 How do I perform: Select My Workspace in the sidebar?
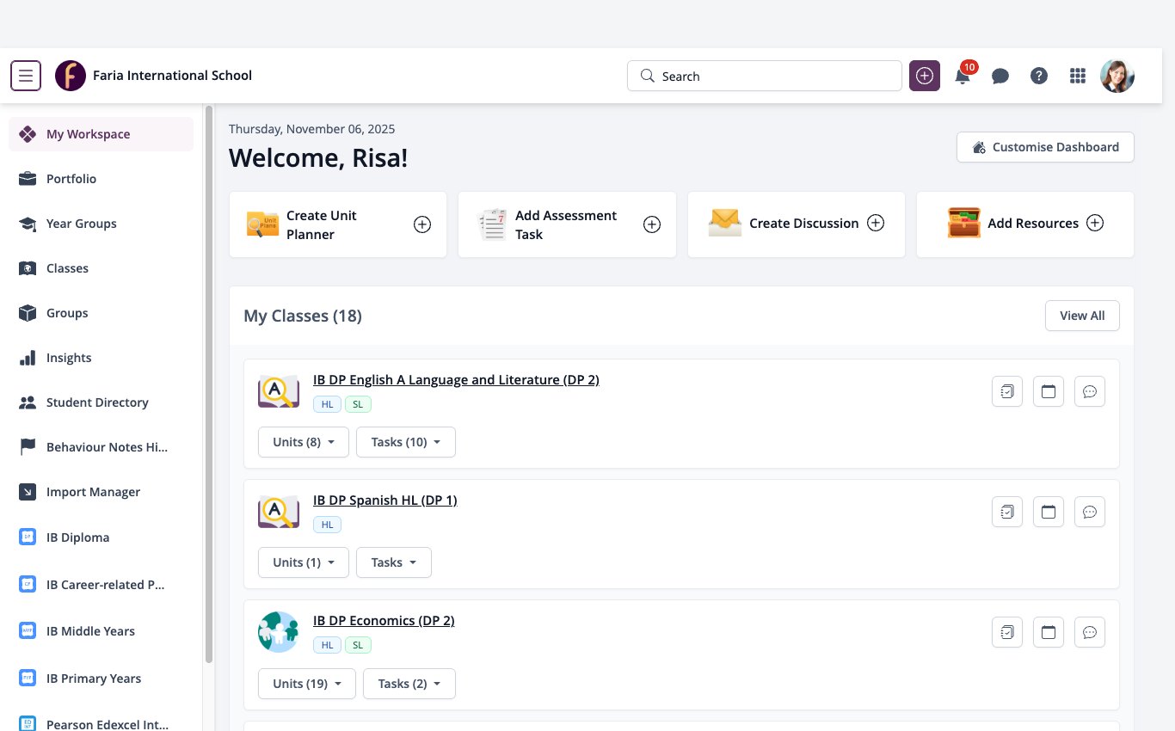tap(102, 134)
